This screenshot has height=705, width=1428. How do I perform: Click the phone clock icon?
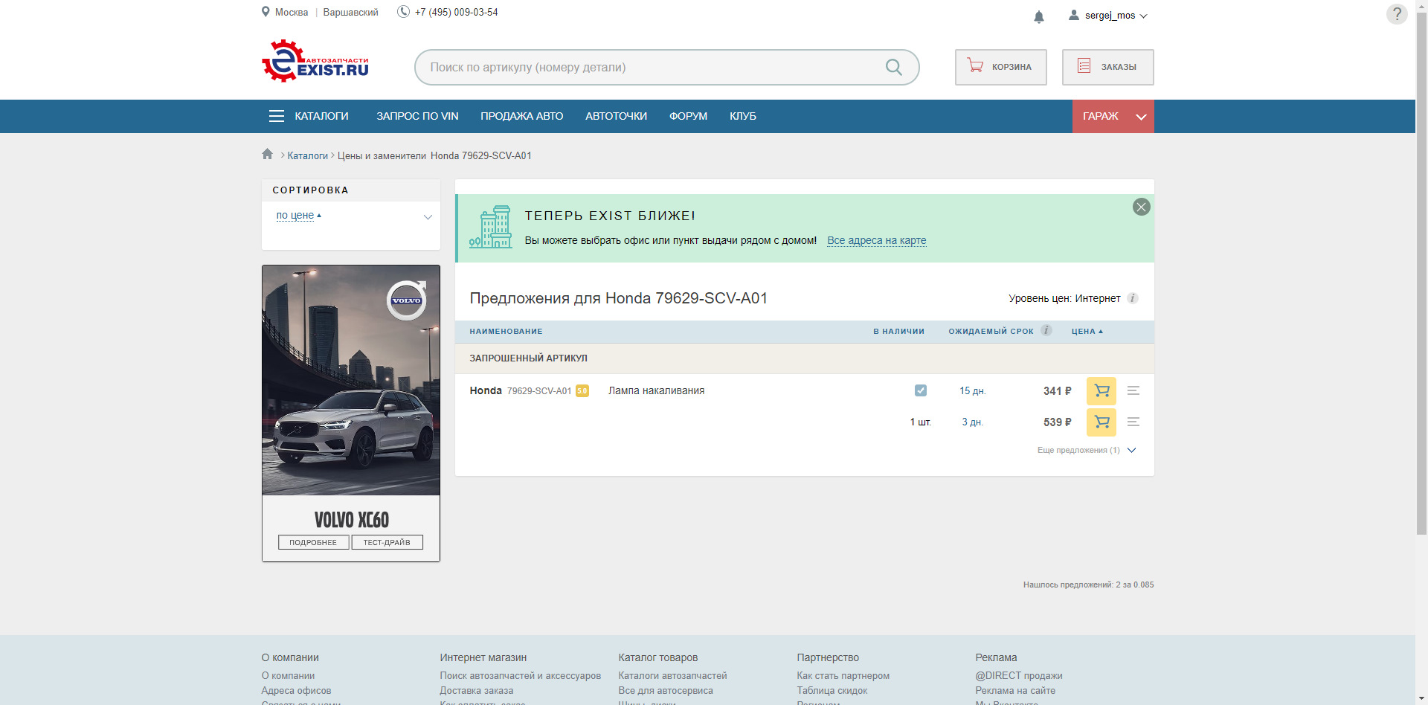(403, 12)
